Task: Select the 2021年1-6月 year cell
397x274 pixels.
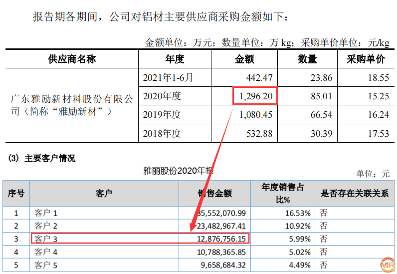Action: 168,77
